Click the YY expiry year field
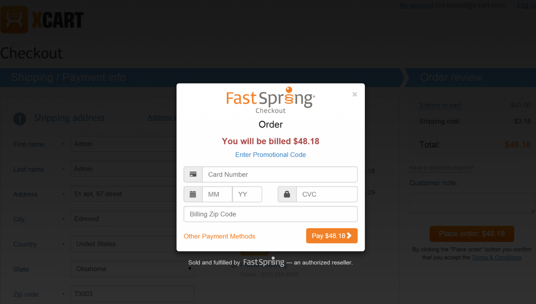The height and width of the screenshot is (304, 536). pos(247,194)
